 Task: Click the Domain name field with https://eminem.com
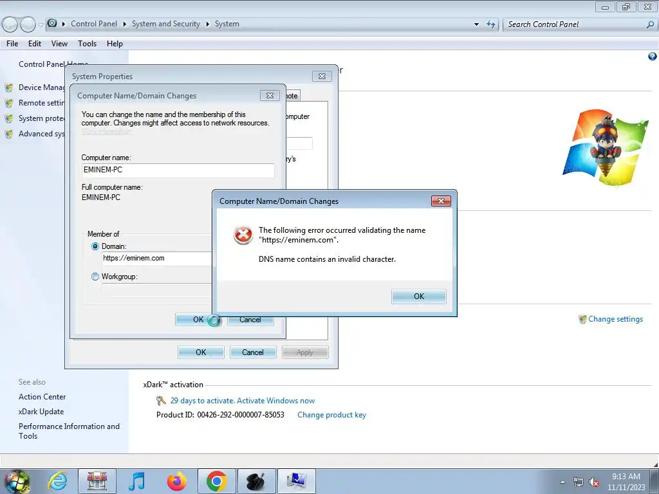pos(157,259)
